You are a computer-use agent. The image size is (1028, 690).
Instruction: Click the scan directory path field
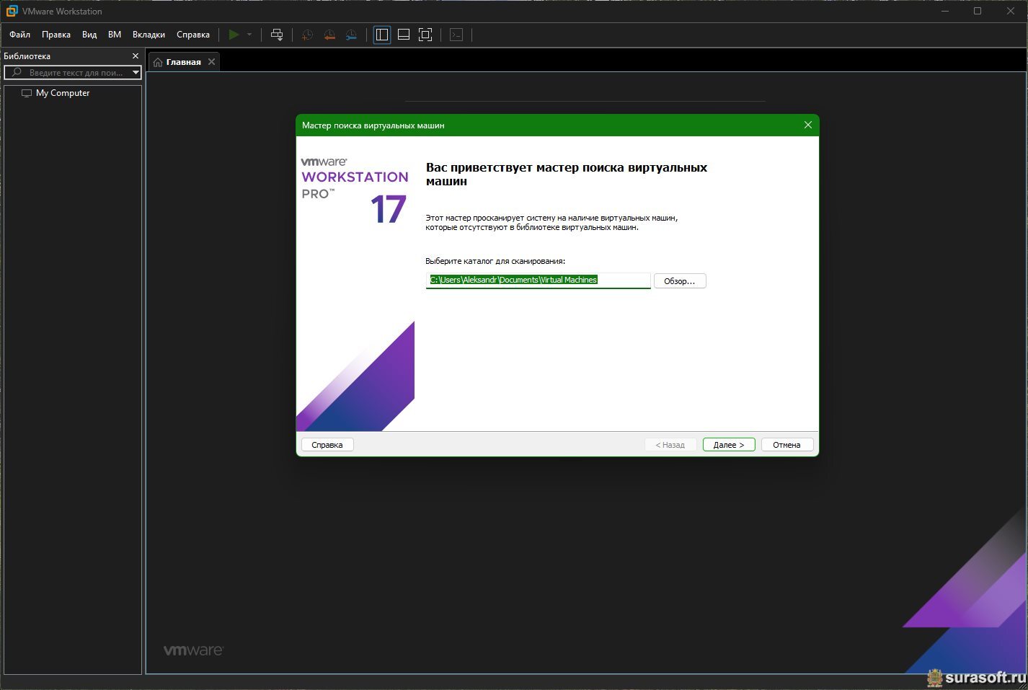[x=538, y=280]
